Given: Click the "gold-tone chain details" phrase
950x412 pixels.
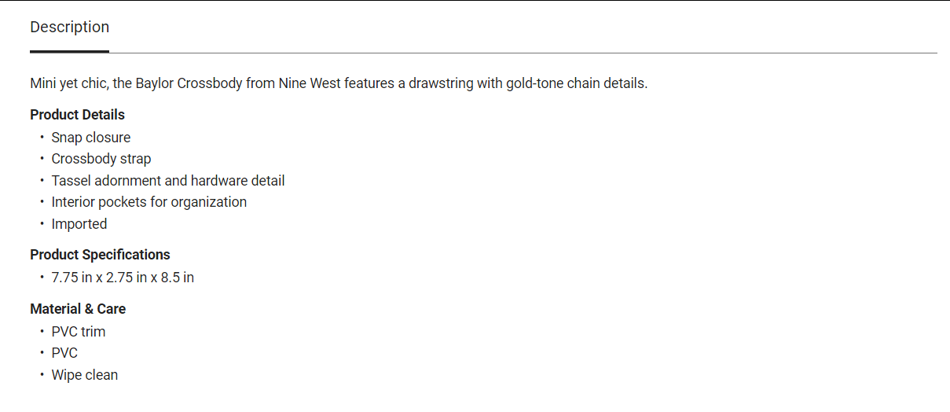Looking at the screenshot, I should (577, 83).
